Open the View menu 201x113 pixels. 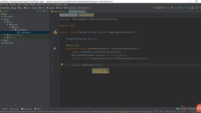click(x=6, y=4)
